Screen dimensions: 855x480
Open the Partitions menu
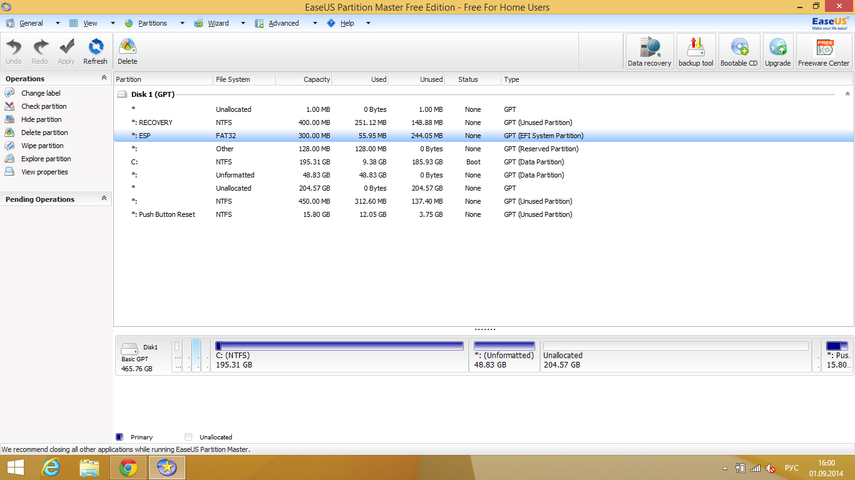coord(153,23)
